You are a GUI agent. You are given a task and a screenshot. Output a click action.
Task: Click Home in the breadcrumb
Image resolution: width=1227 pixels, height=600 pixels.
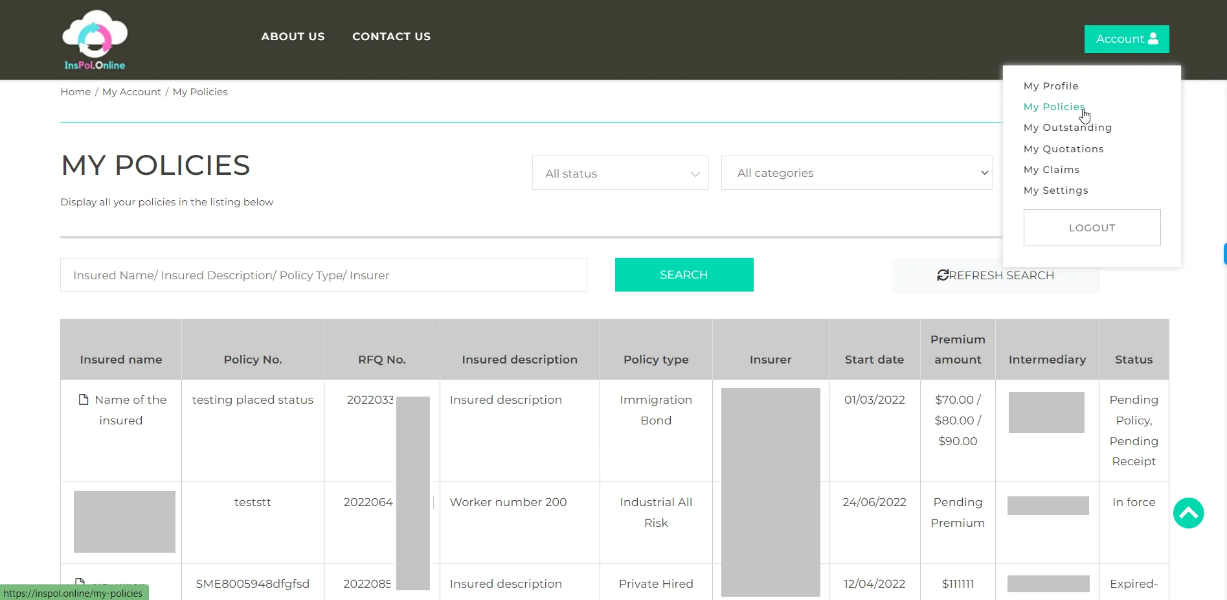tap(75, 92)
